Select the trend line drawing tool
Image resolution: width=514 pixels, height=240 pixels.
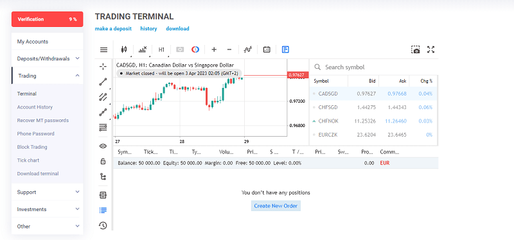click(103, 82)
